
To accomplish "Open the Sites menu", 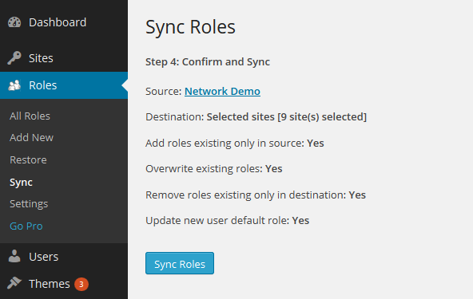I will (41, 58).
